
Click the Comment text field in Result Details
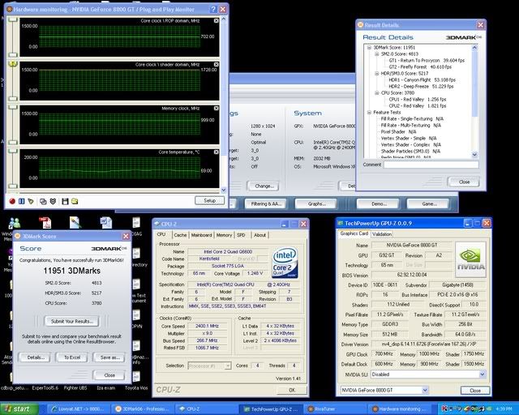(x=431, y=165)
